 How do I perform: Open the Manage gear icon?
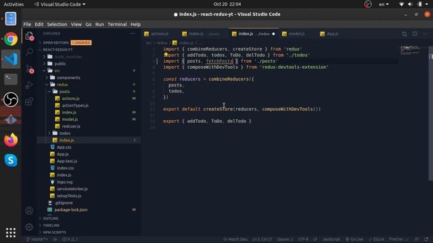(29, 227)
